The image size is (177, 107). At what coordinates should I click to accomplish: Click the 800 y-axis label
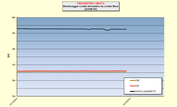point(14,18)
